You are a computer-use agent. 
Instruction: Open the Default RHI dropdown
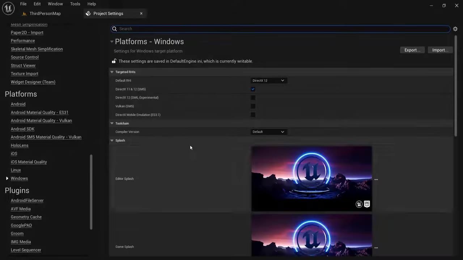(x=268, y=81)
